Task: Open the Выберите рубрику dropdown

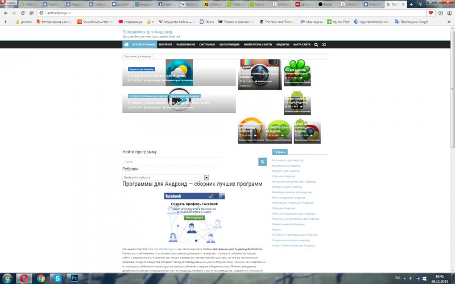Action: [x=166, y=177]
